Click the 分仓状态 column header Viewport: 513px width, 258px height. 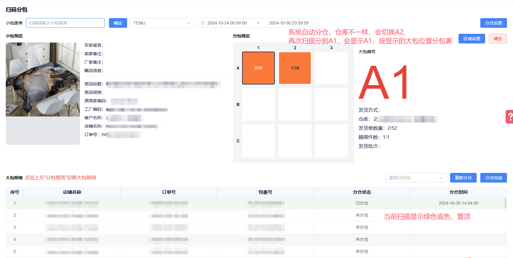tap(362, 192)
